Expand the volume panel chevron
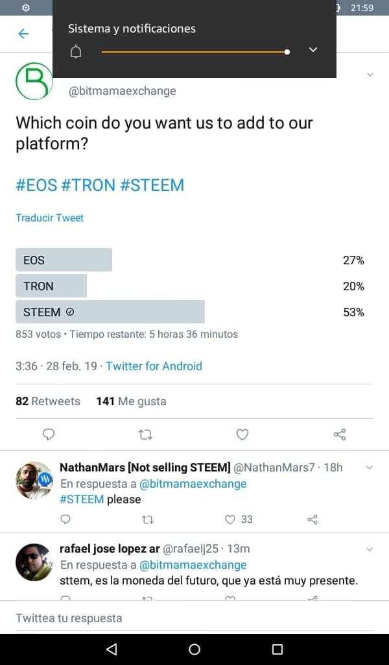This screenshot has height=665, width=389. pos(312,49)
